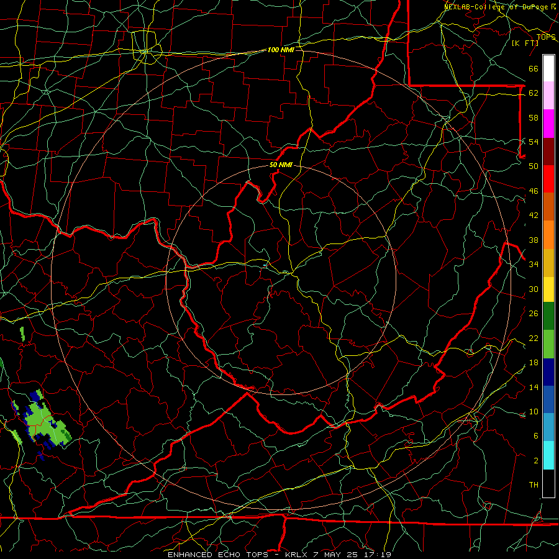Click the legend value 10
Image resolution: width=559 pixels, height=559 pixels.
click(x=534, y=412)
